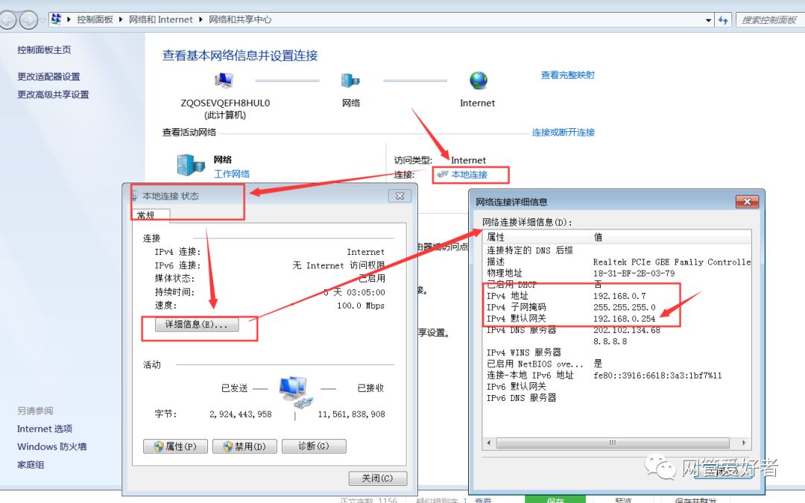Open 工作网络 network type link
Image resolution: width=805 pixels, height=503 pixels.
coord(232,174)
